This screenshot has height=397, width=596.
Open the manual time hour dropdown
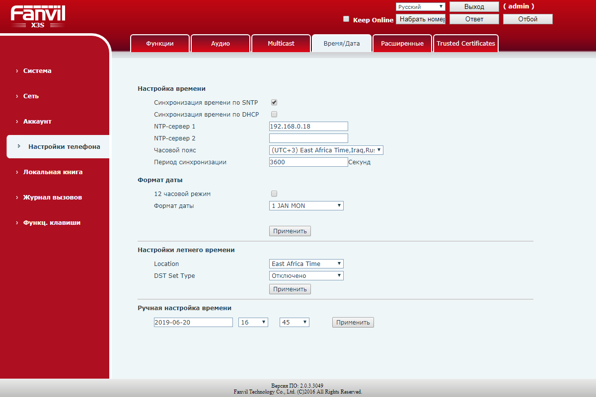click(x=253, y=323)
